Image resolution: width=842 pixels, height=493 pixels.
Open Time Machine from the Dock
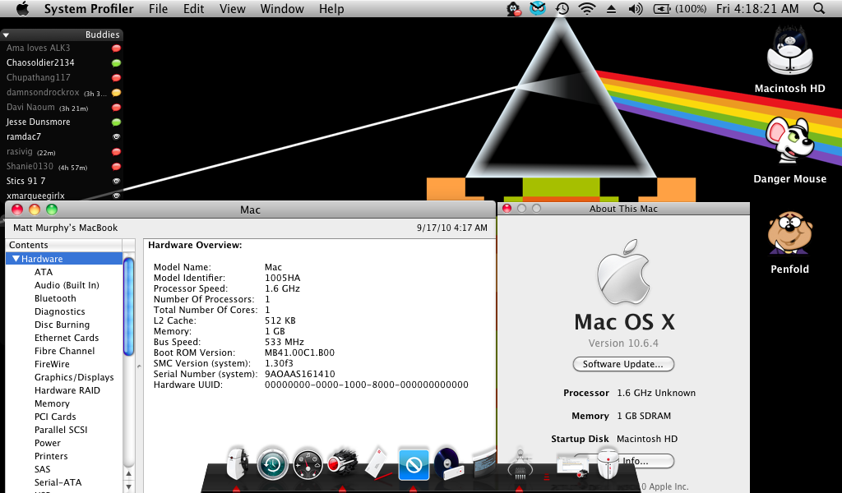click(272, 464)
